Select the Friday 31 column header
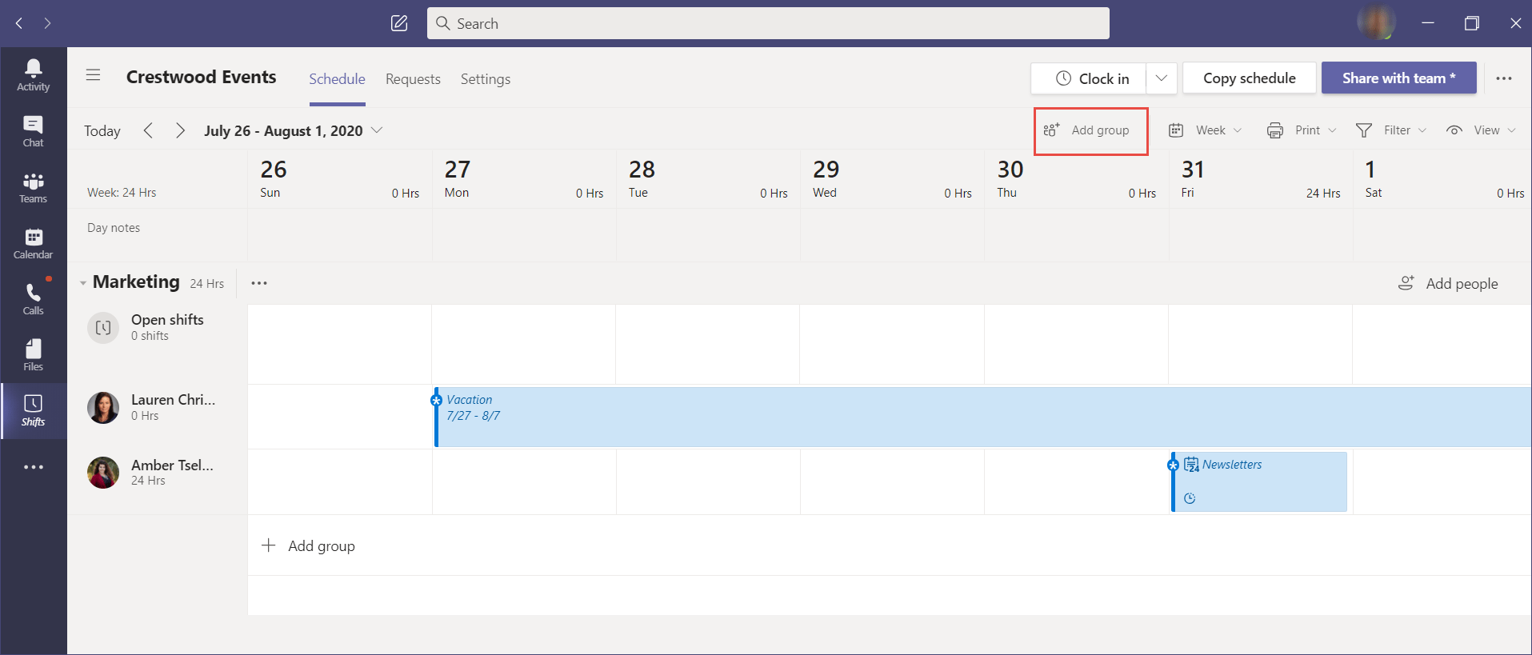Image resolution: width=1532 pixels, height=655 pixels. pos(1261,179)
